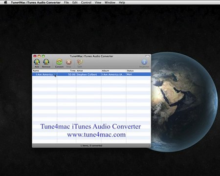The image size is (220, 176).
Task: Open the Apple menu
Action: coord(5,2)
